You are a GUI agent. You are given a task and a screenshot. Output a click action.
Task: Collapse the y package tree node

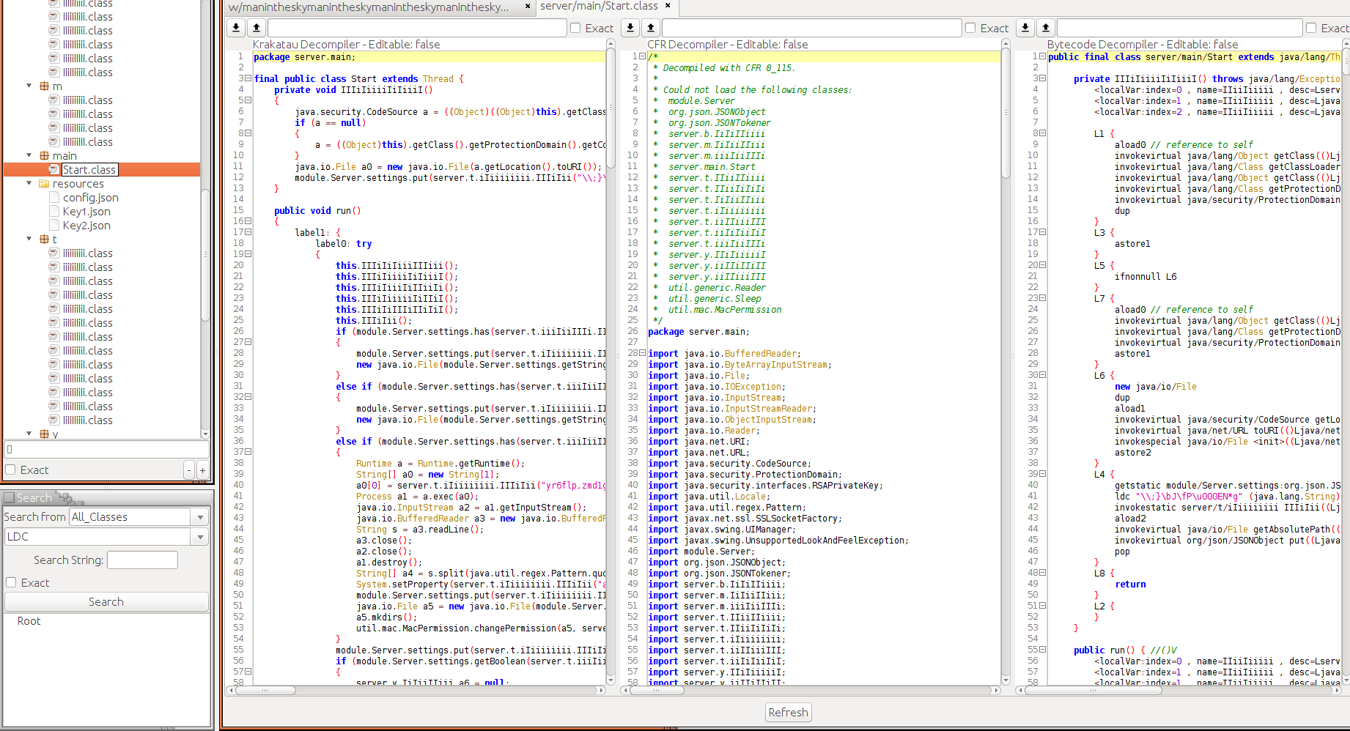click(29, 434)
